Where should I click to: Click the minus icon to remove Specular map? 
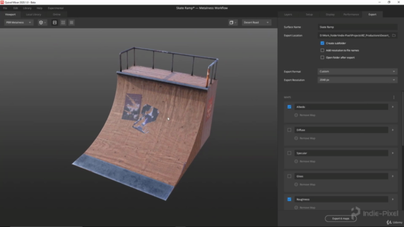296,161
